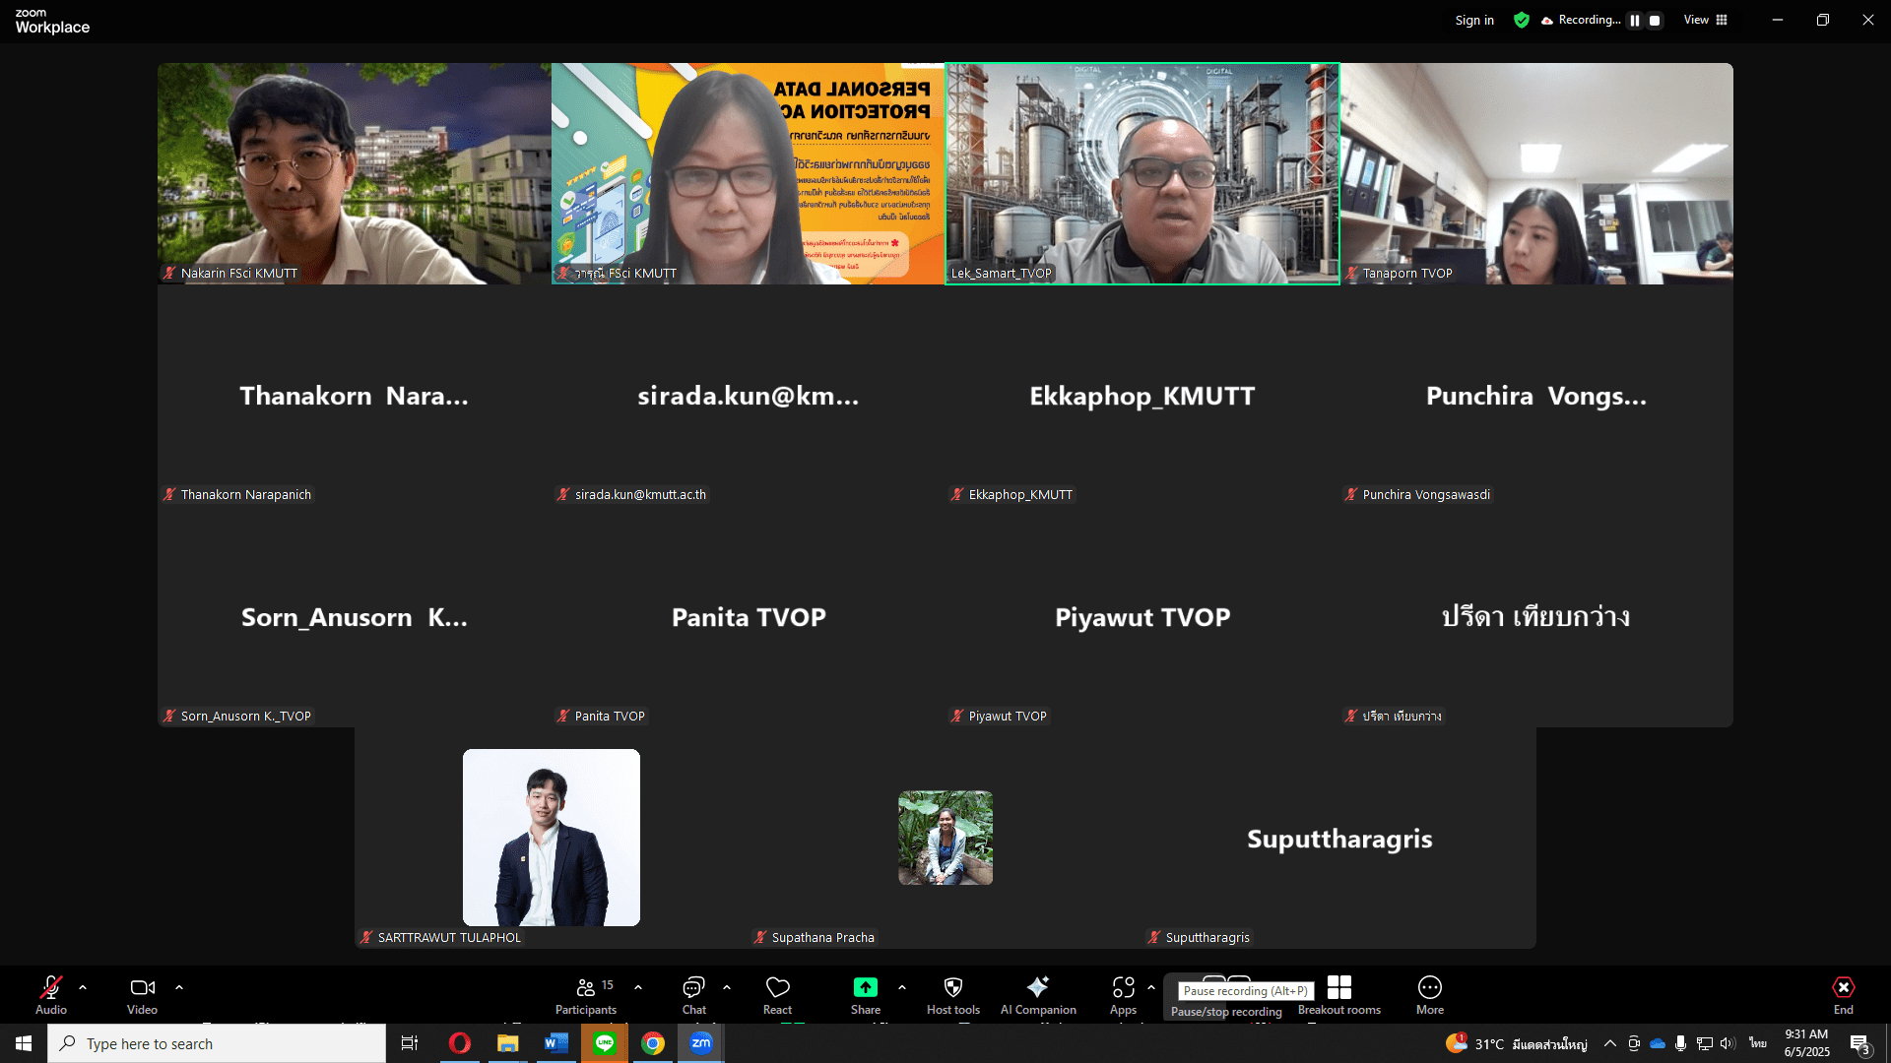The width and height of the screenshot is (1891, 1063).
Task: Open Host tools shield menu
Action: [953, 994]
